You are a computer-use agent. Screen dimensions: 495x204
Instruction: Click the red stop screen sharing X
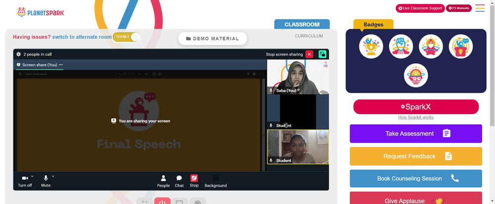309,54
